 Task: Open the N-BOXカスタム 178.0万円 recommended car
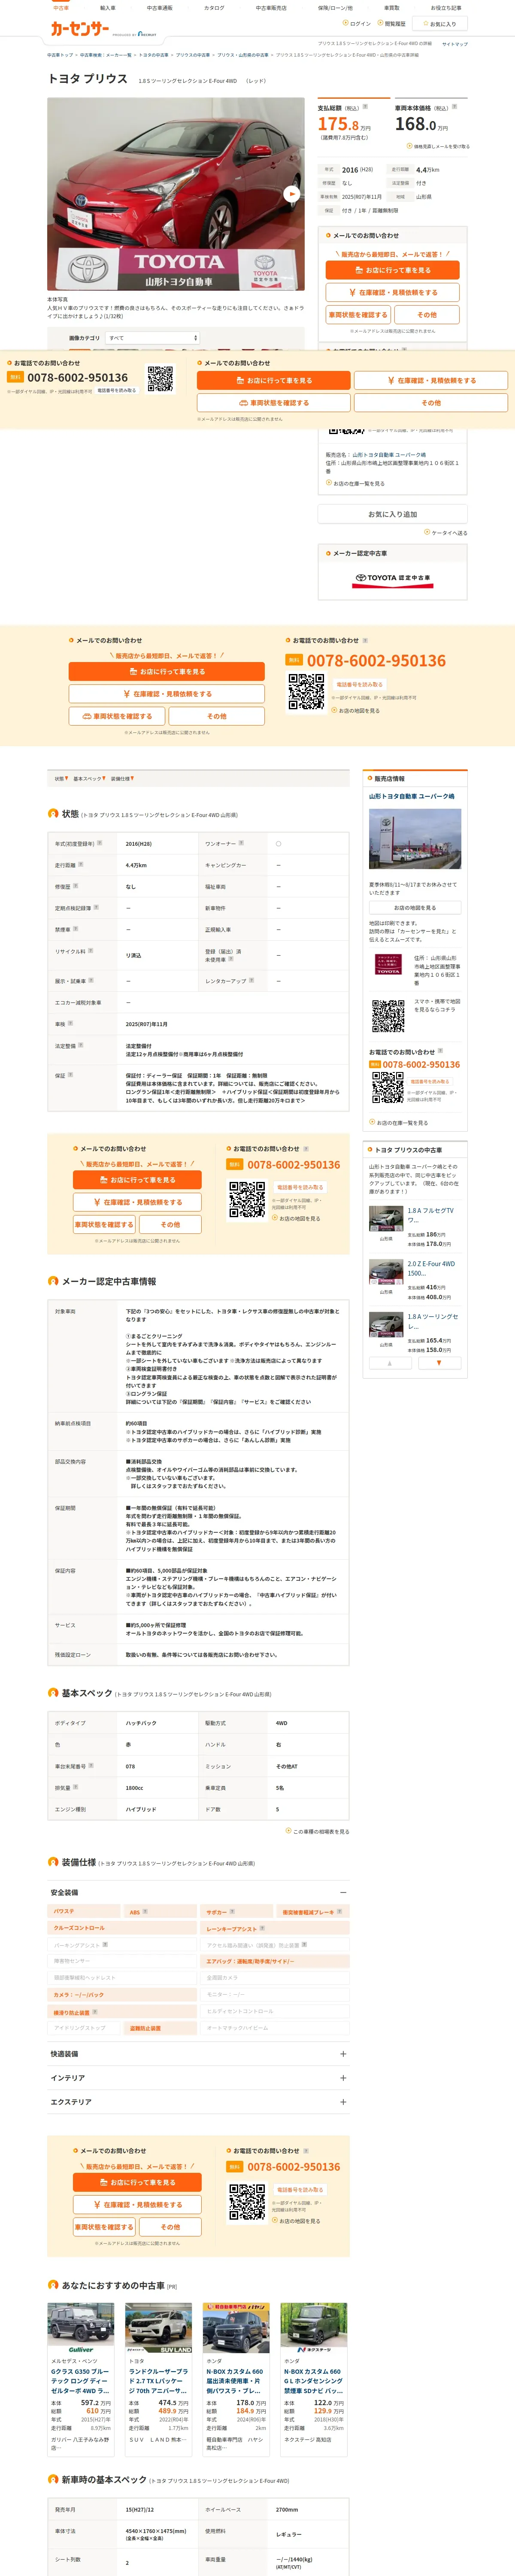(236, 2380)
